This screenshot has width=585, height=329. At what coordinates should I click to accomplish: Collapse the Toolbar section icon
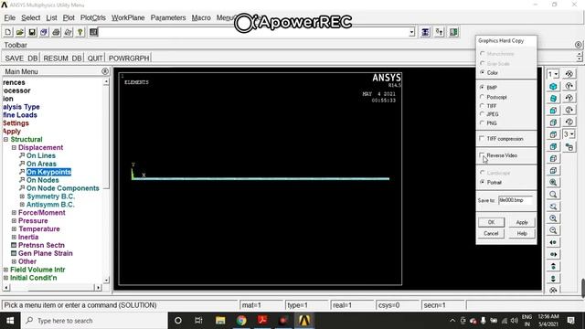click(578, 45)
